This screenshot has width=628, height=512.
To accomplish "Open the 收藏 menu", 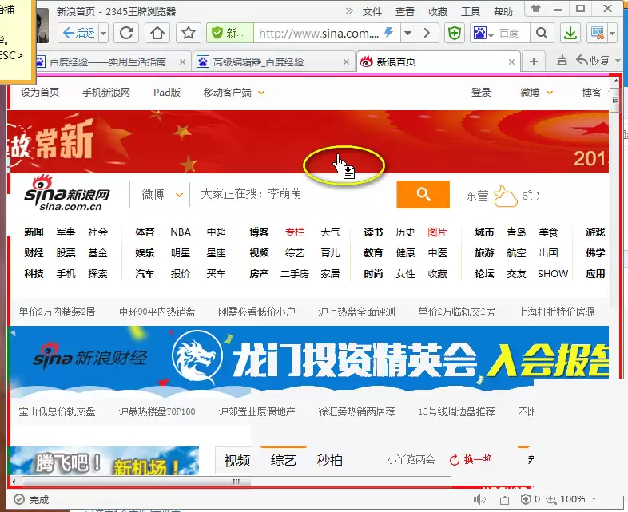I will tap(438, 12).
